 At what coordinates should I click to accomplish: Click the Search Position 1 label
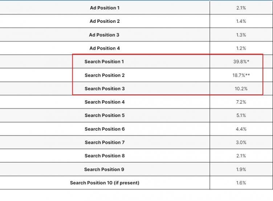pos(104,62)
